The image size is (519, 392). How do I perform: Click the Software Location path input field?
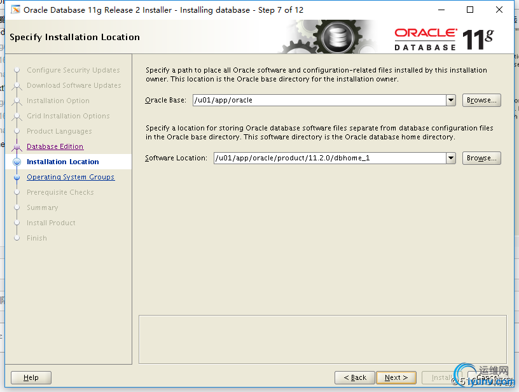tap(330, 158)
